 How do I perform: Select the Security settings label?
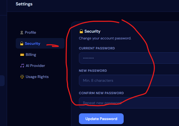pos(33,43)
